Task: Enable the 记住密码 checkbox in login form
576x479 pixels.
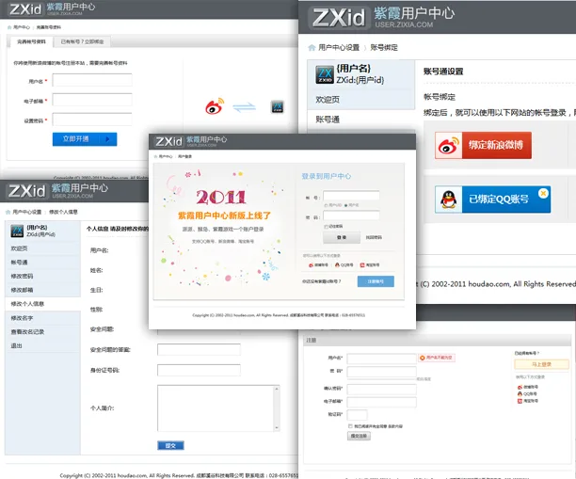Action: coord(325,226)
